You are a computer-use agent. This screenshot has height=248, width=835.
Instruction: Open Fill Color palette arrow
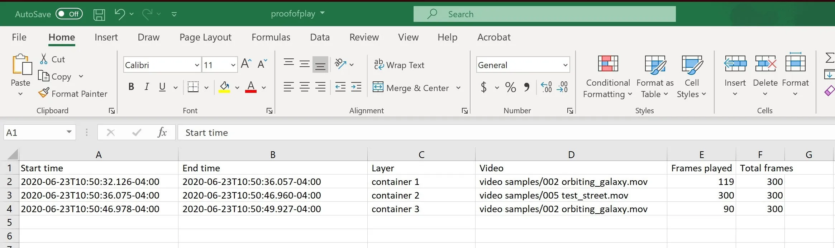[x=237, y=87]
